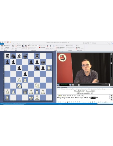Open the Surveys tab
This screenshot has height=146, width=113.
point(103,89)
